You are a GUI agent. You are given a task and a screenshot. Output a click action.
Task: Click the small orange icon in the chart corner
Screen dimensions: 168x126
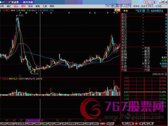pos(117,10)
